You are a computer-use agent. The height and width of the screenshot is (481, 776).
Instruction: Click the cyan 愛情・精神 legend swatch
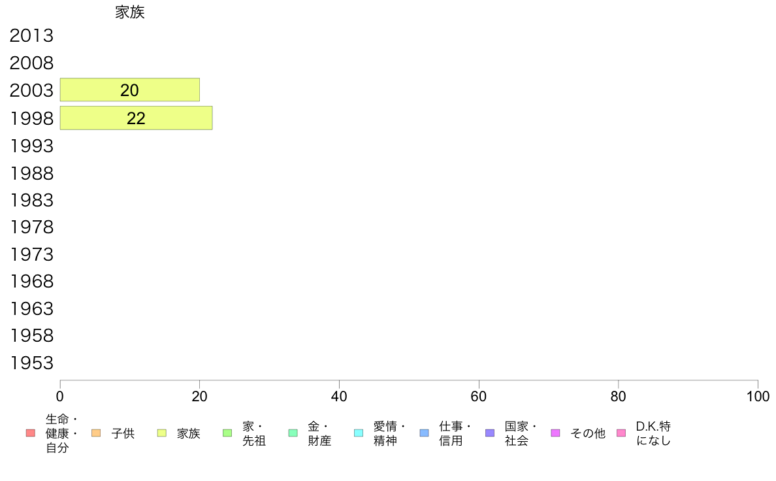[x=359, y=433]
